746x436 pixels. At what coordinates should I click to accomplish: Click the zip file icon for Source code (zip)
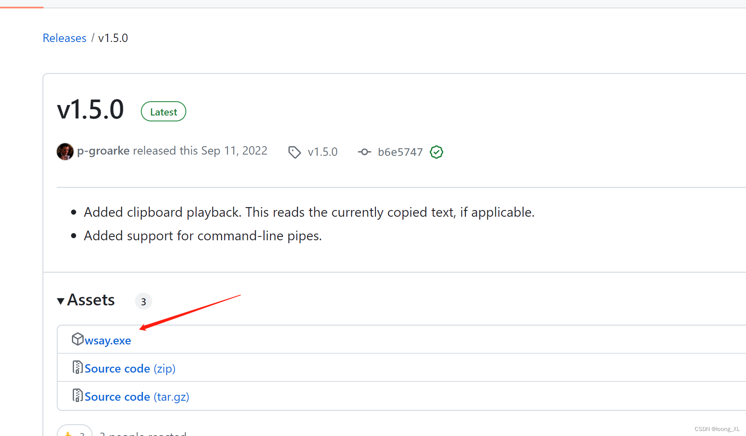[77, 367]
